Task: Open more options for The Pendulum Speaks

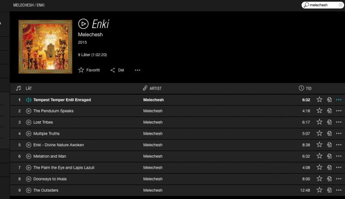Action: tap(339, 111)
